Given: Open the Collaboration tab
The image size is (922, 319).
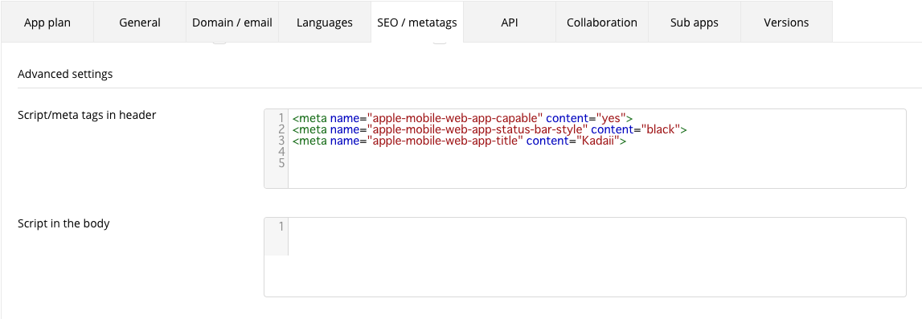Looking at the screenshot, I should (x=601, y=22).
